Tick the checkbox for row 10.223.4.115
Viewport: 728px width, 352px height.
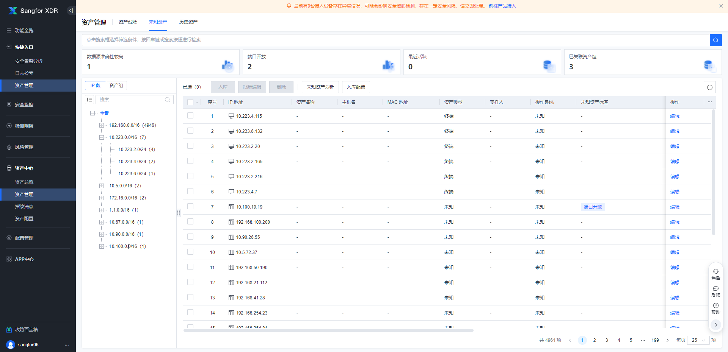click(x=190, y=116)
